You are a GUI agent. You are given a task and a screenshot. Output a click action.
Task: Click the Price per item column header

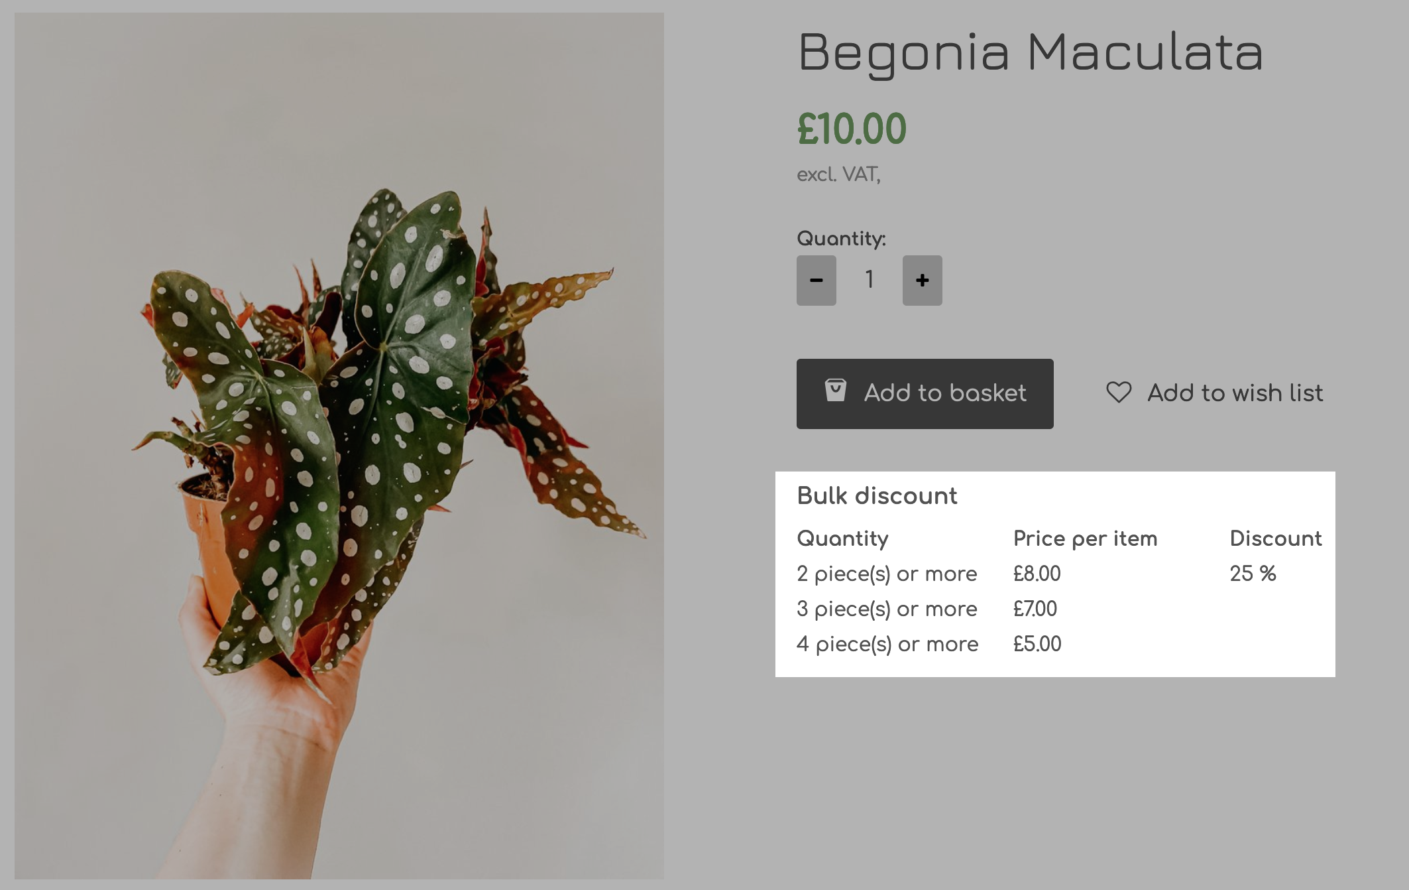click(x=1085, y=539)
